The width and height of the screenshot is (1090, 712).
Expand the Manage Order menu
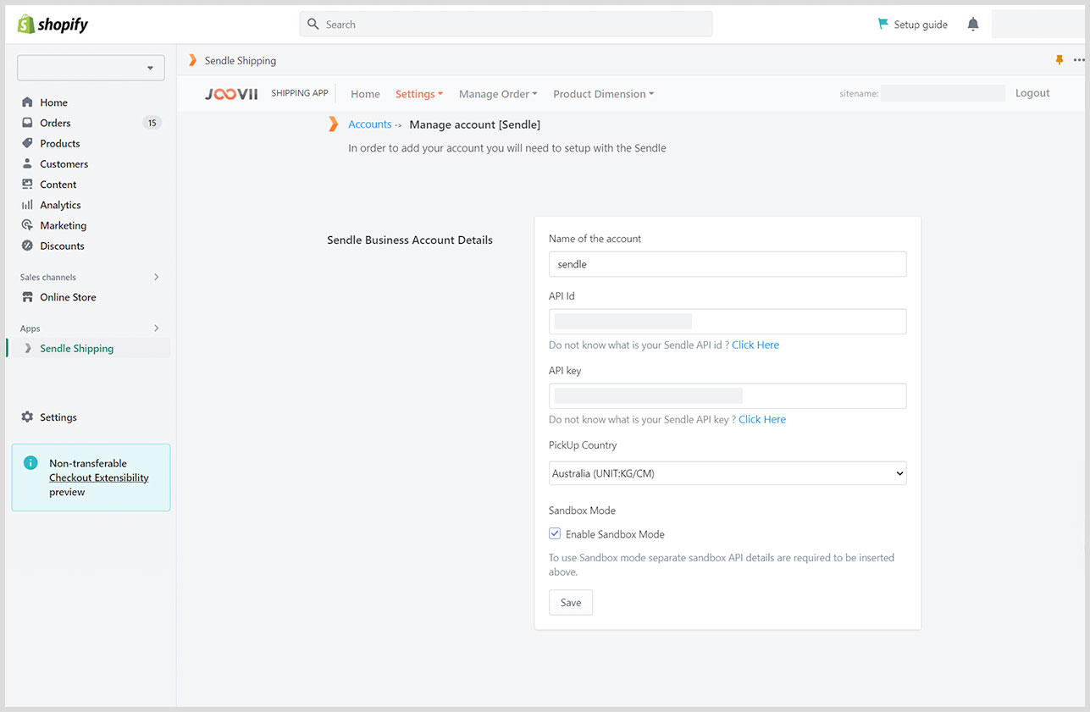(498, 94)
